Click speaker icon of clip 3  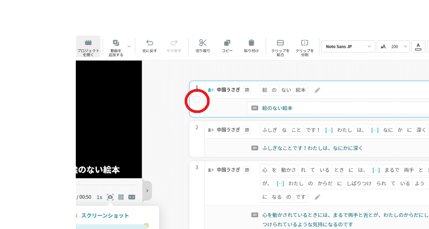pyautogui.click(x=211, y=170)
